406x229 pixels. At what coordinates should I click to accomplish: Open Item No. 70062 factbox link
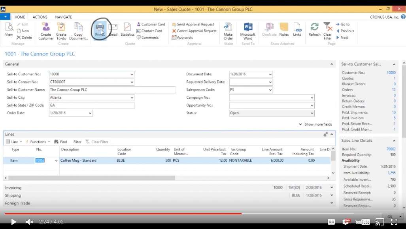(391, 149)
